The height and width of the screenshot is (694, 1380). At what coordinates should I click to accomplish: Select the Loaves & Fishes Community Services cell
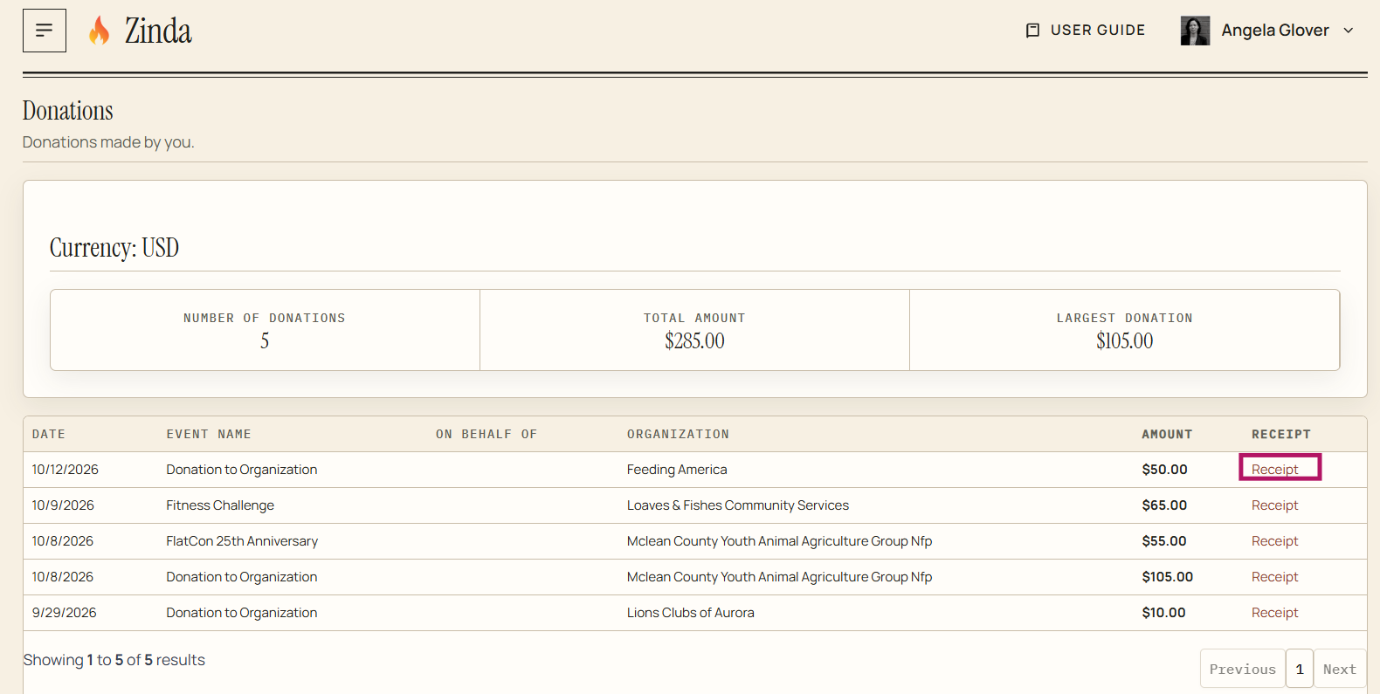[x=738, y=505]
